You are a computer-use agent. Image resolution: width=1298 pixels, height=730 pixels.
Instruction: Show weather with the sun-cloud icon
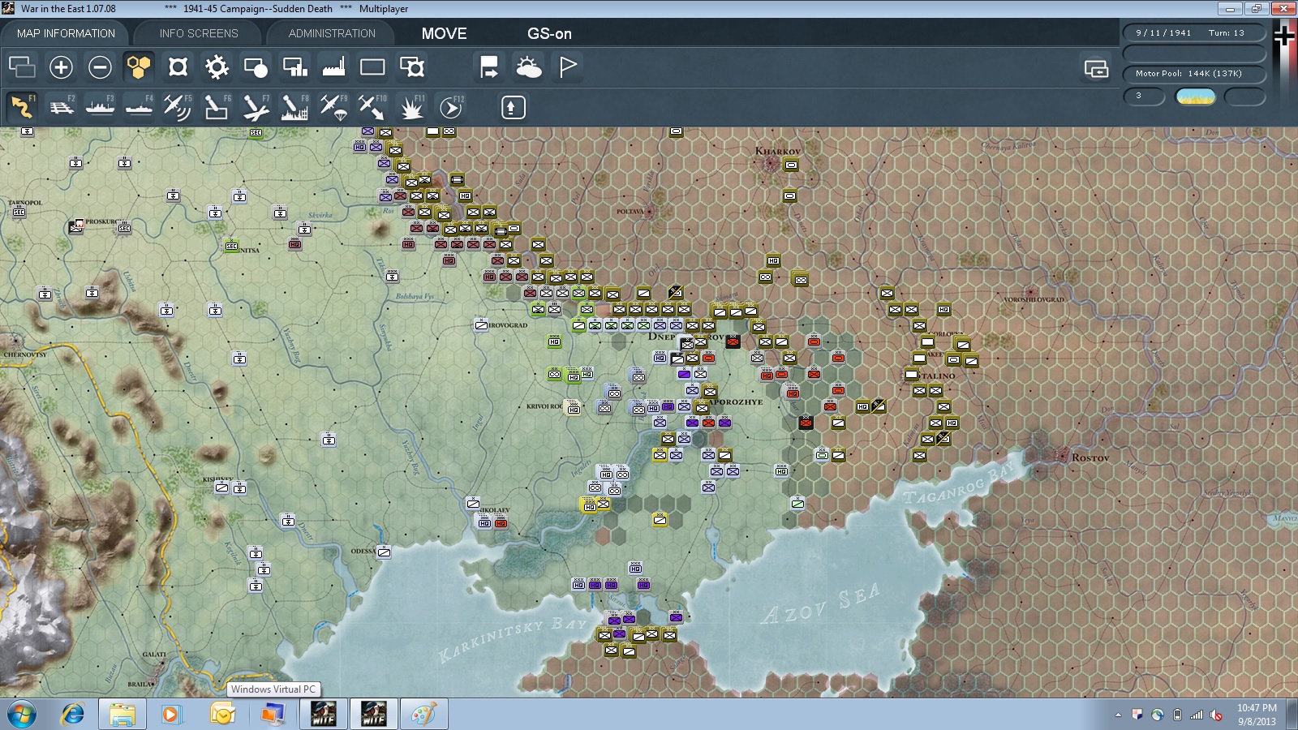528,67
